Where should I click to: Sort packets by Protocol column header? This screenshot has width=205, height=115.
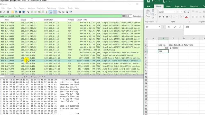point(71,20)
